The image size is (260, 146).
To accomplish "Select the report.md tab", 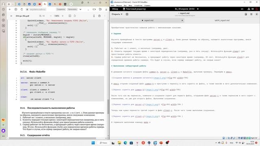I will (x=147, y=20).
